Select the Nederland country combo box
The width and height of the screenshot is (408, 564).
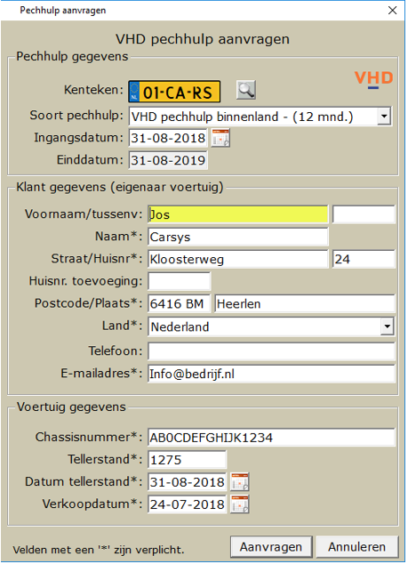[x=271, y=326]
